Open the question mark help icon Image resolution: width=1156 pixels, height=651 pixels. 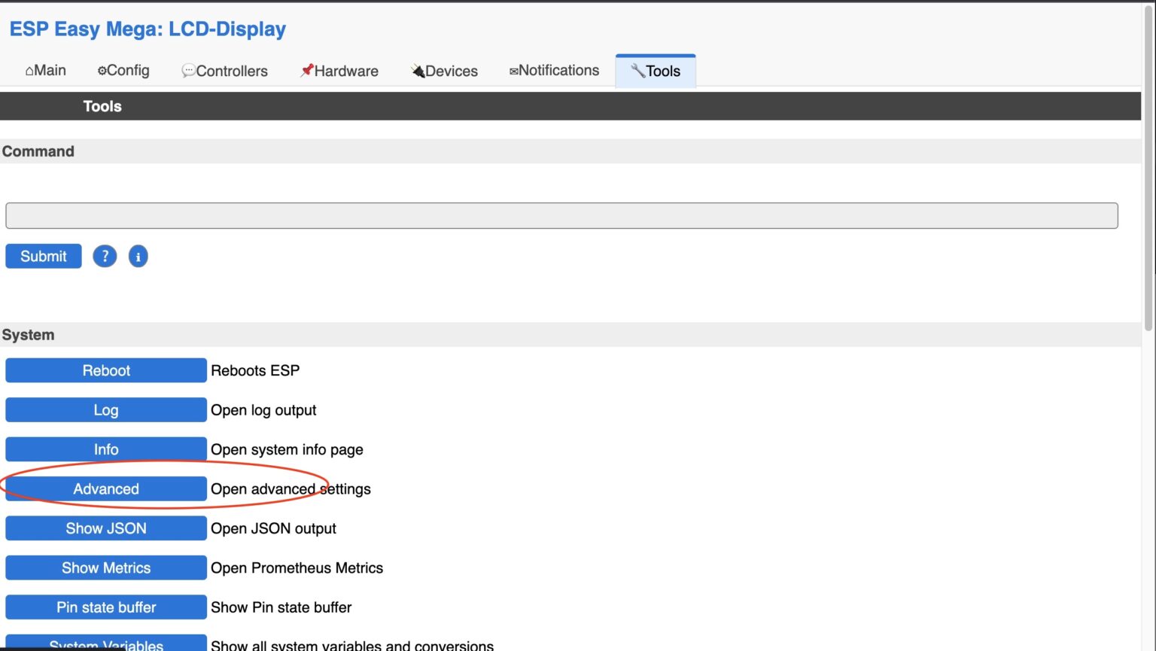click(105, 256)
